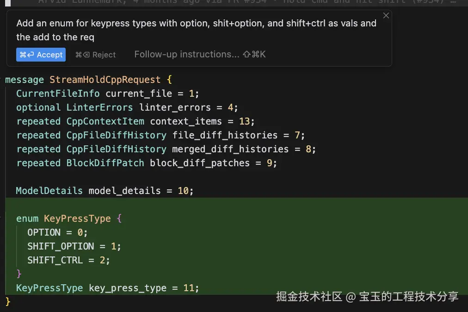Click the SHIFT_OPTION enum value

click(x=61, y=246)
